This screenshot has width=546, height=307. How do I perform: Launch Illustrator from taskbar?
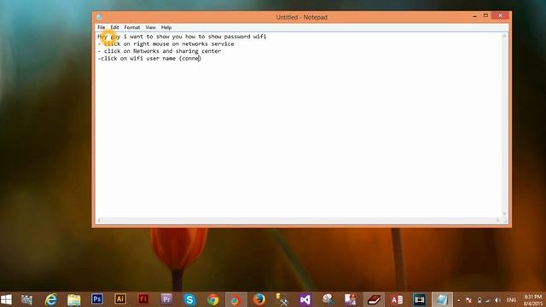click(120, 299)
